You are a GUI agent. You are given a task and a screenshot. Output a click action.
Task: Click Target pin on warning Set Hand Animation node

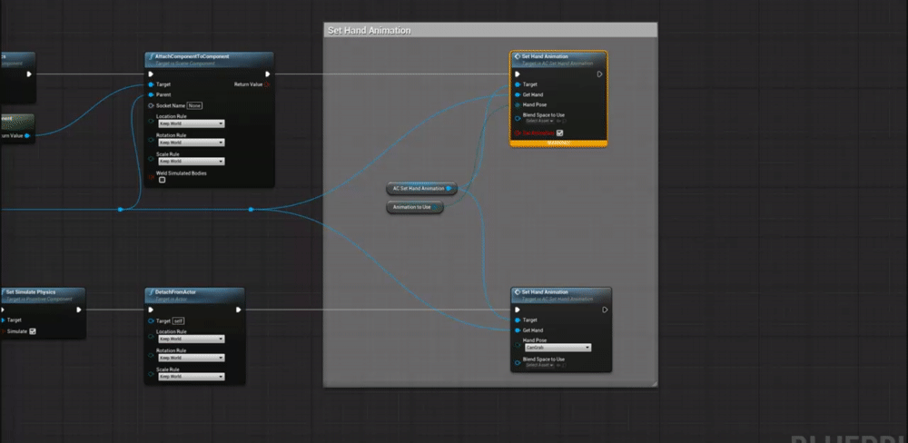pos(518,84)
